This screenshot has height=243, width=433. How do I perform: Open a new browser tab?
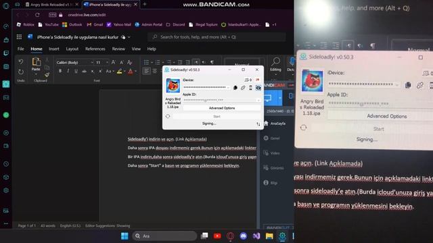pyautogui.click(x=144, y=5)
